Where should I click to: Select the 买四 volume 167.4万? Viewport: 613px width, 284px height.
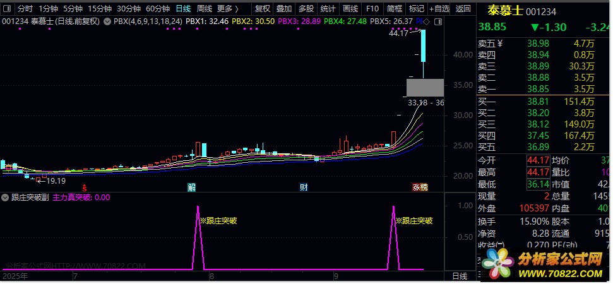pyautogui.click(x=579, y=136)
